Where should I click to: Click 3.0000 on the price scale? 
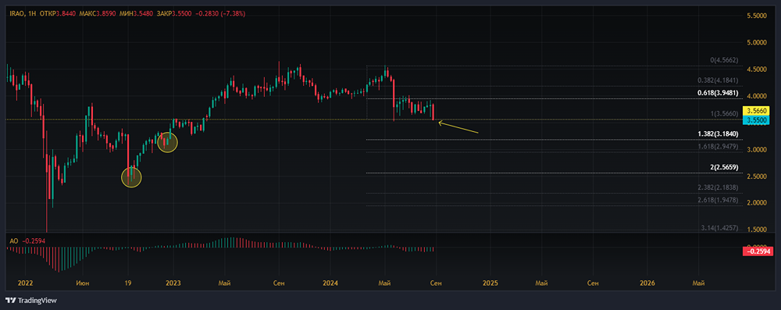(x=757, y=149)
